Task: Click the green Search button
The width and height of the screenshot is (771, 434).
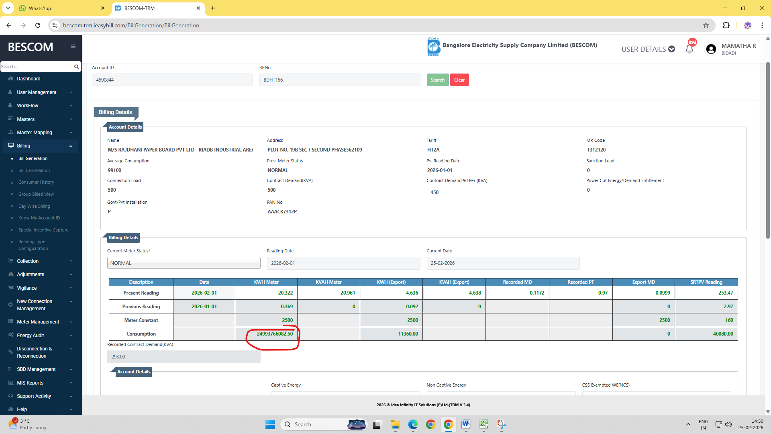Action: [x=437, y=80]
